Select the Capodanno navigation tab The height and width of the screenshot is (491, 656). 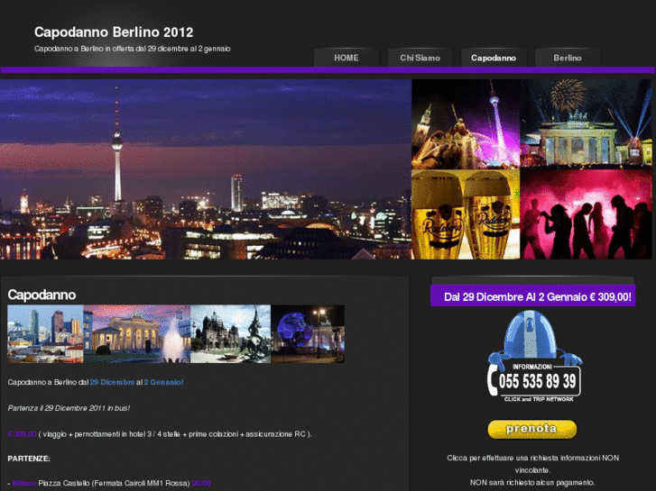[494, 58]
